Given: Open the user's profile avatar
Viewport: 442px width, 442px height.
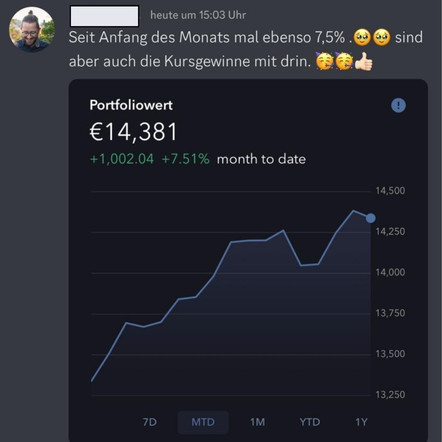Looking at the screenshot, I should pos(32,30).
